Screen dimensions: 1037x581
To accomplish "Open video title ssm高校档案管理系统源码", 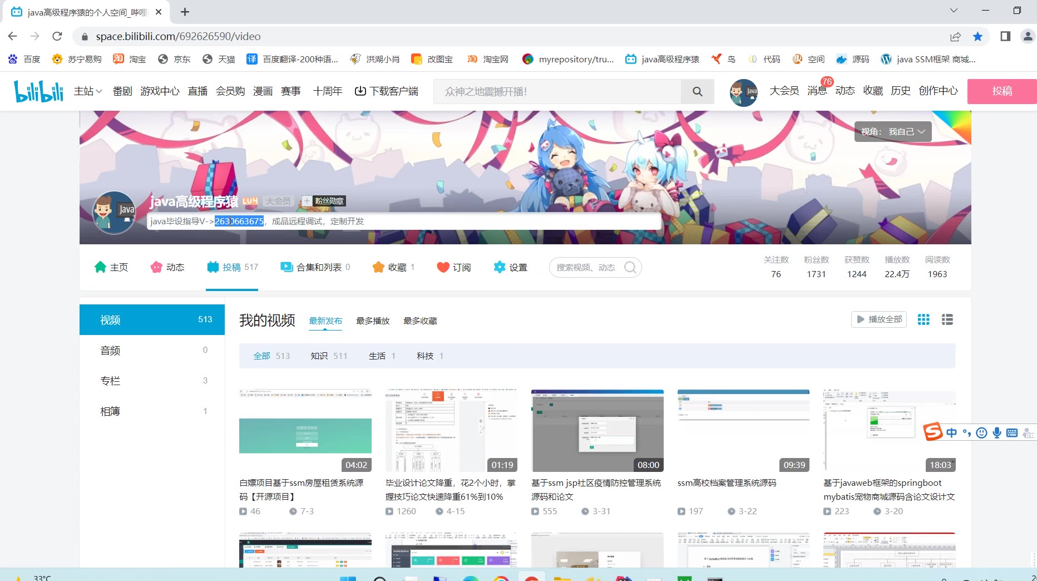I will tap(727, 483).
